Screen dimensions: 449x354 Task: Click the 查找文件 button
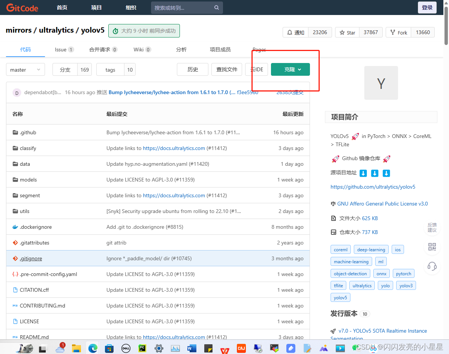point(226,69)
